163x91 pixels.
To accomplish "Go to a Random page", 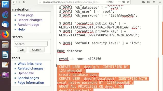I will click(28, 25).
